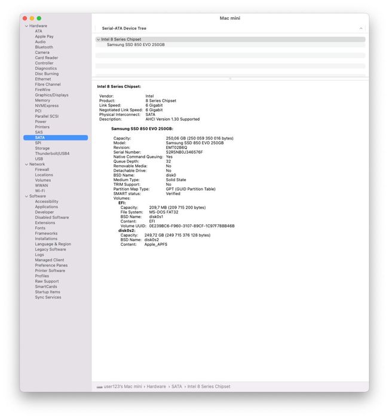Viewport: 389px width, 418px height.
Task: Click the green zoom window button
Action: (39, 18)
